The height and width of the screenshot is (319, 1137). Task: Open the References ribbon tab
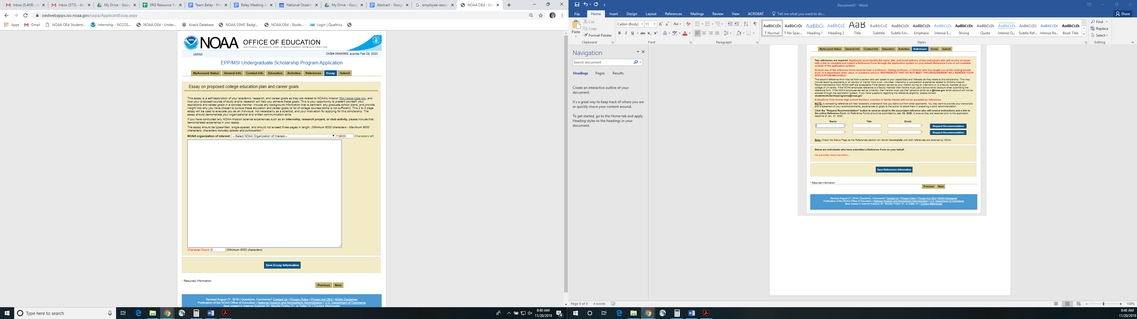(x=673, y=14)
